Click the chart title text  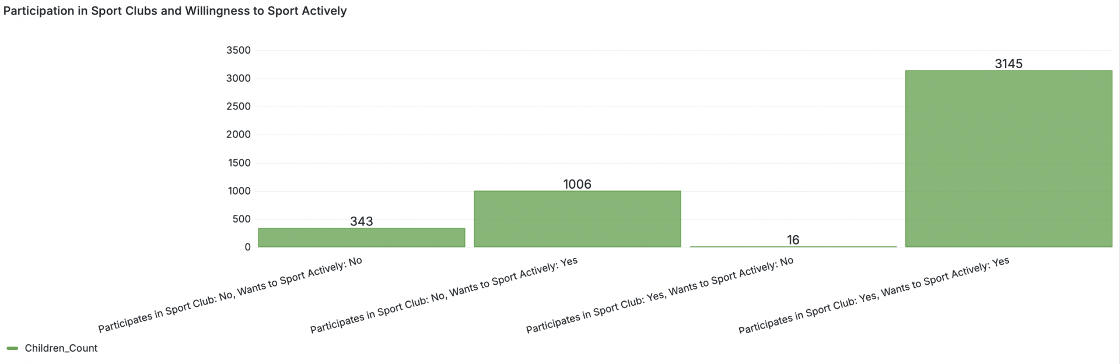(175, 11)
